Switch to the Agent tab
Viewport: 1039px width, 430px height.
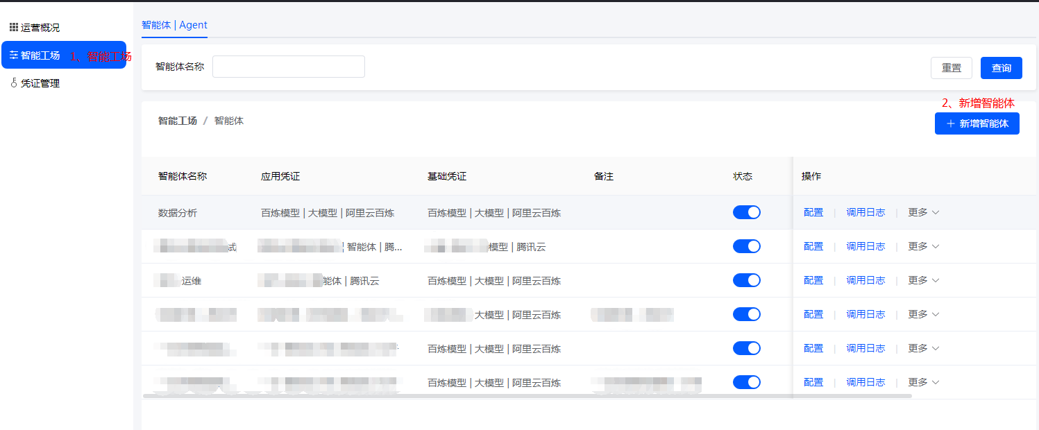click(x=193, y=25)
